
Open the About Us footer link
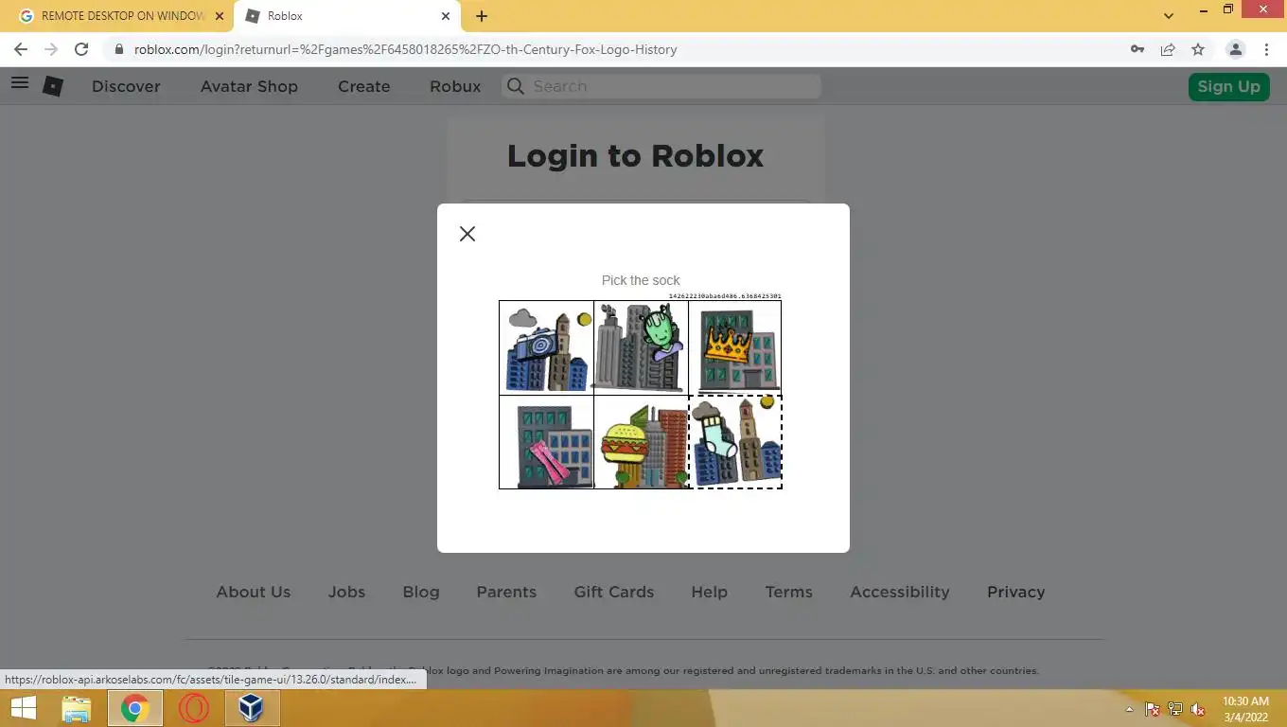tap(254, 592)
